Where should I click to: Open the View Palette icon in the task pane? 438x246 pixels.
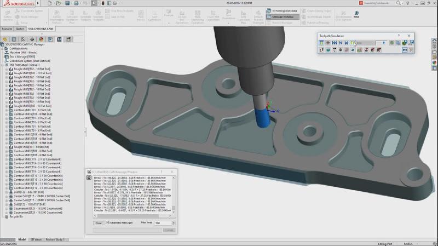(x=434, y=57)
